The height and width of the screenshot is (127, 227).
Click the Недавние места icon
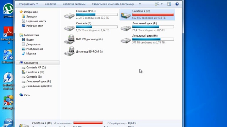tap(23, 21)
